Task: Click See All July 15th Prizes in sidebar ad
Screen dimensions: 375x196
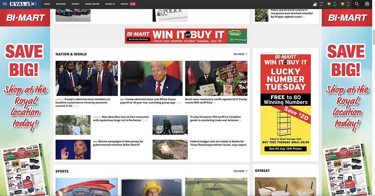Action: [x=285, y=149]
